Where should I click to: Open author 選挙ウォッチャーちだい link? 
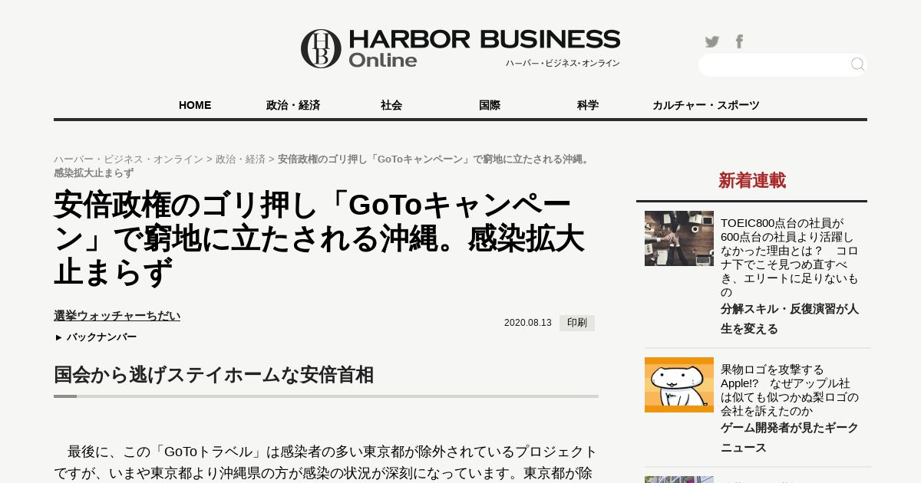point(117,315)
